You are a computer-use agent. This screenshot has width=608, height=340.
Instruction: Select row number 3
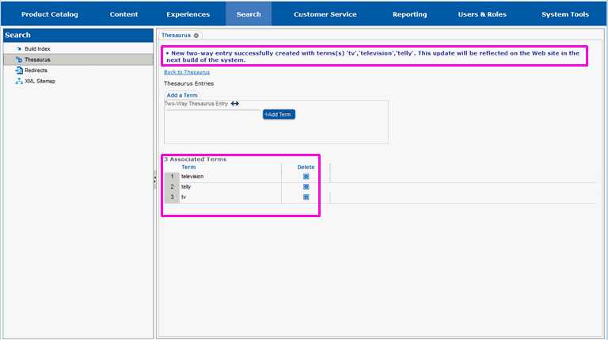tap(172, 197)
